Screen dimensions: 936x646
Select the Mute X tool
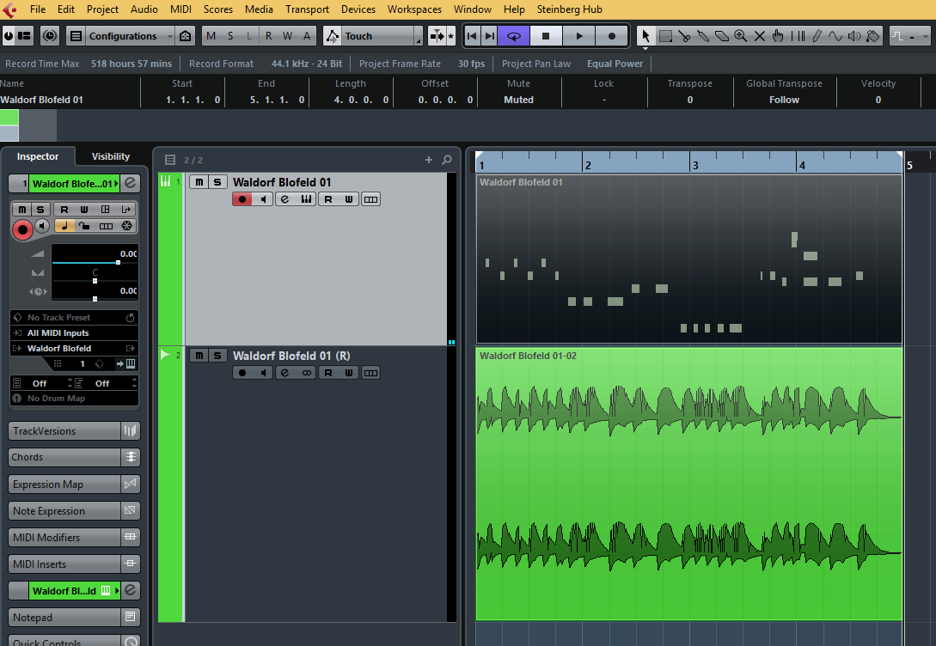pos(759,36)
